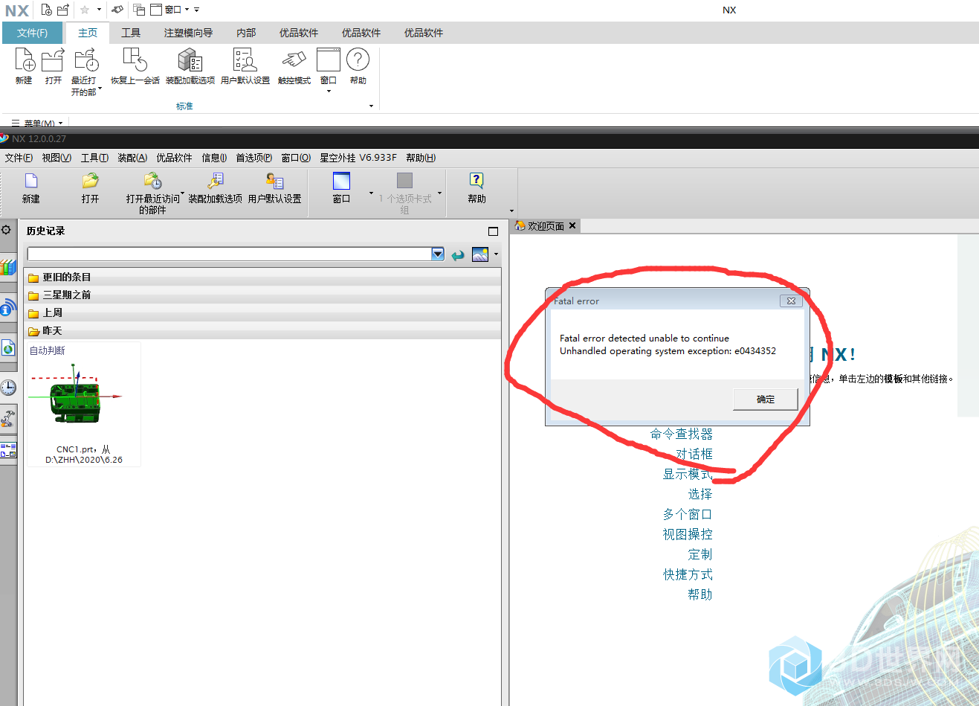Screen dimensions: 979x706
Task: Click question-mark 帮助 icon in upper ribbon
Action: (x=358, y=60)
